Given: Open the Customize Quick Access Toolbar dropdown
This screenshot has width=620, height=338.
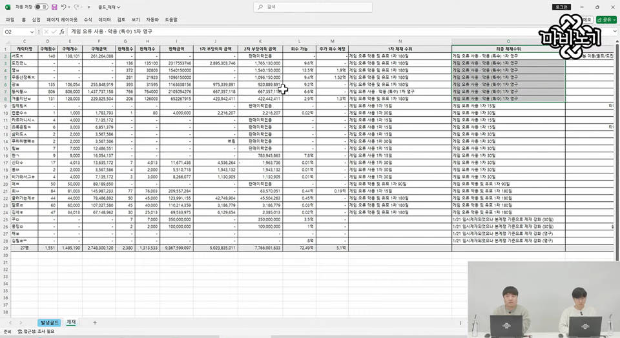Looking at the screenshot, I should [88, 7].
